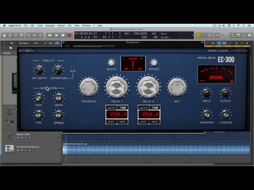
Task: Select NOTE mode for Delay 1
Action: click(111, 108)
